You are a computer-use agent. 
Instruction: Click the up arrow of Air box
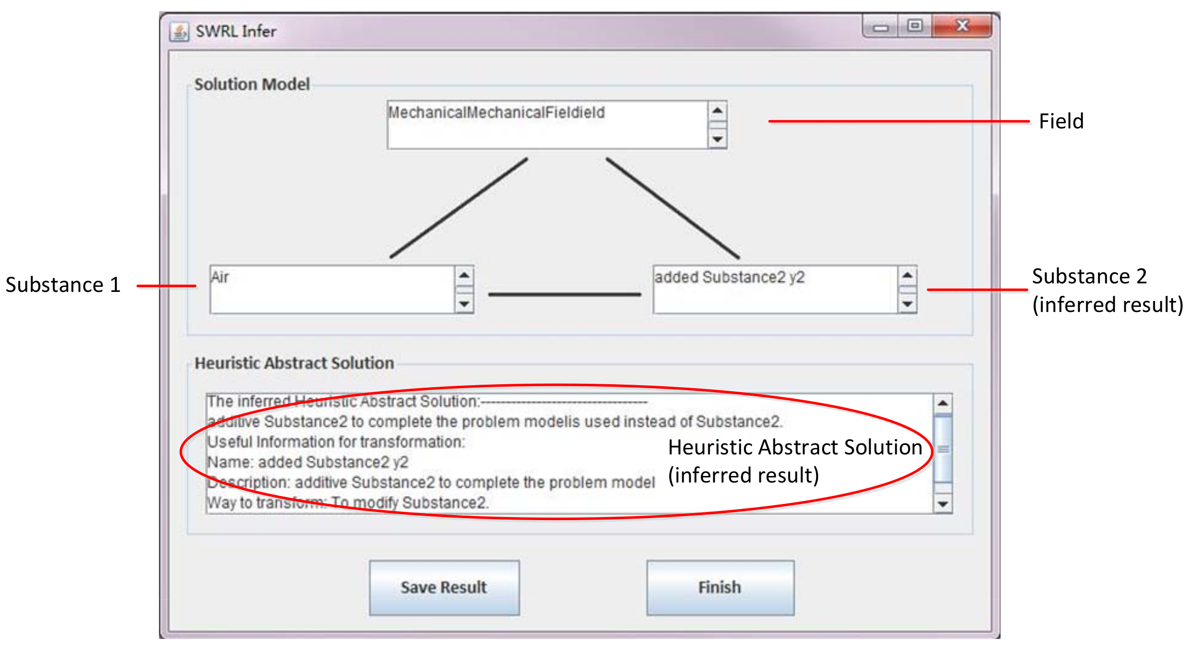(464, 275)
